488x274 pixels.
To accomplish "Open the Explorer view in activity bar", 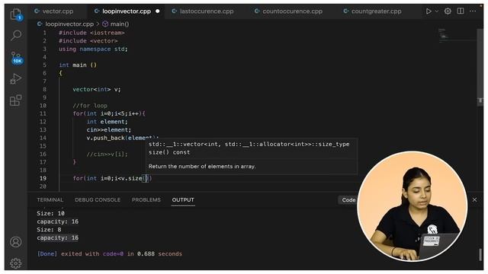I will pos(15,14).
